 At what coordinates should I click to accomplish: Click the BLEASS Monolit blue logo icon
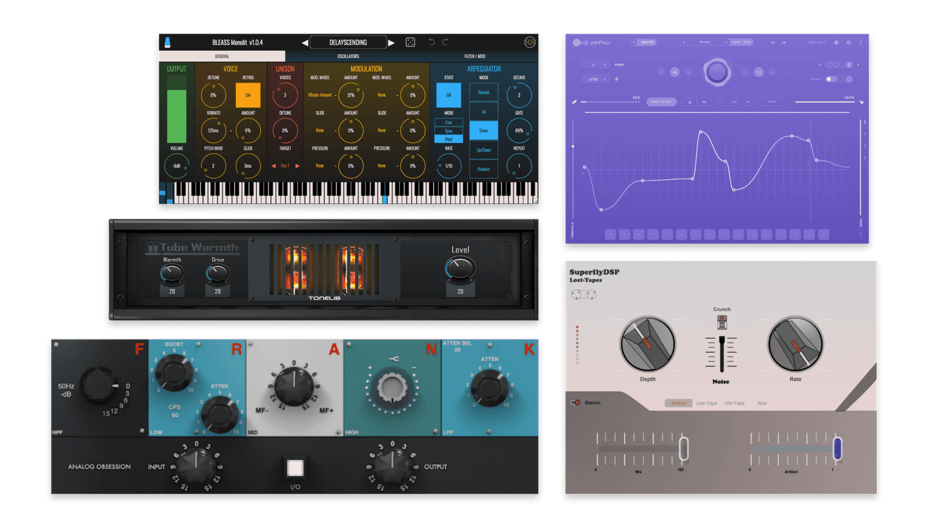tap(166, 43)
